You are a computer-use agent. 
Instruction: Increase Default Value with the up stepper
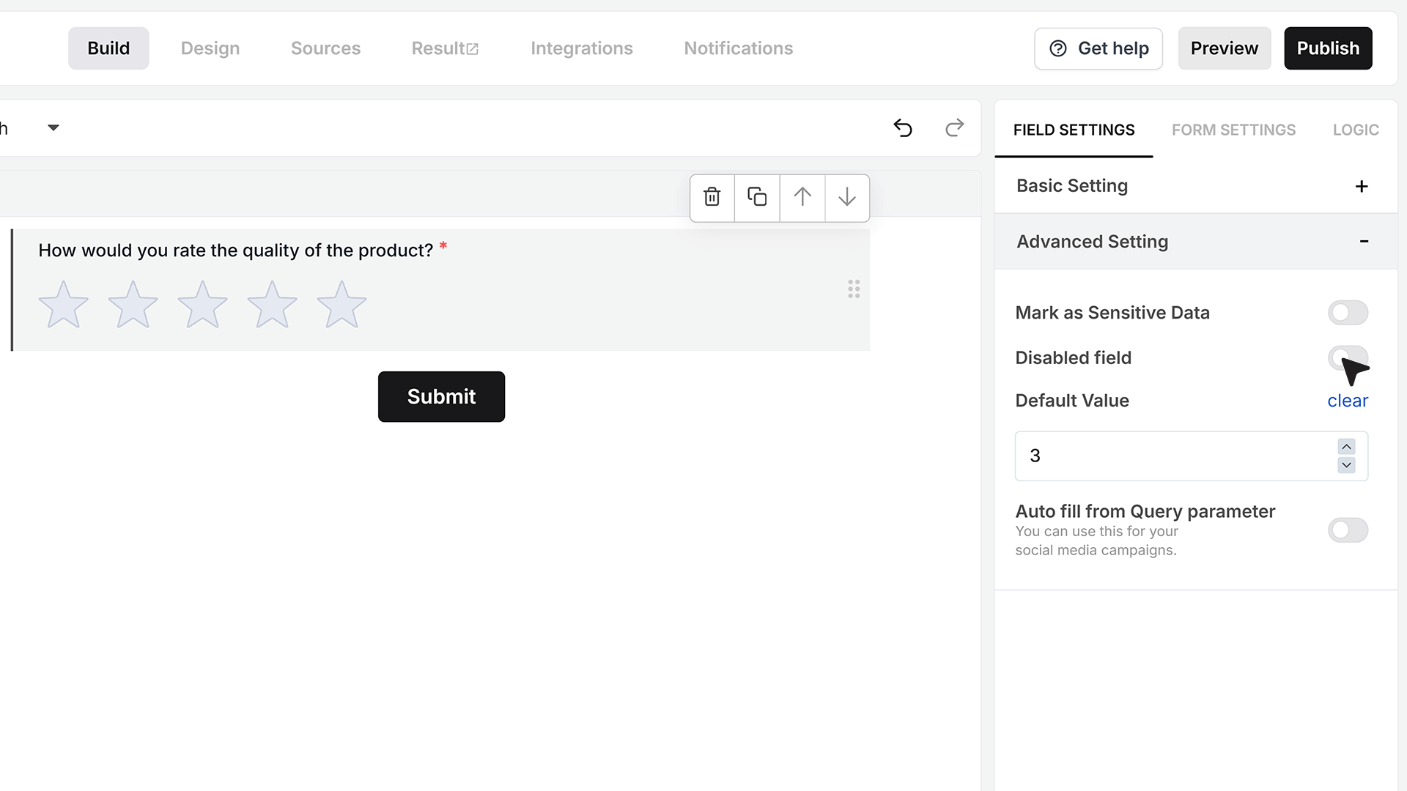click(1346, 447)
